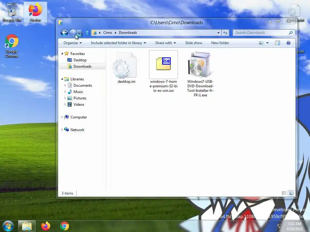
Task: Click the Slide show button
Action: click(x=193, y=43)
